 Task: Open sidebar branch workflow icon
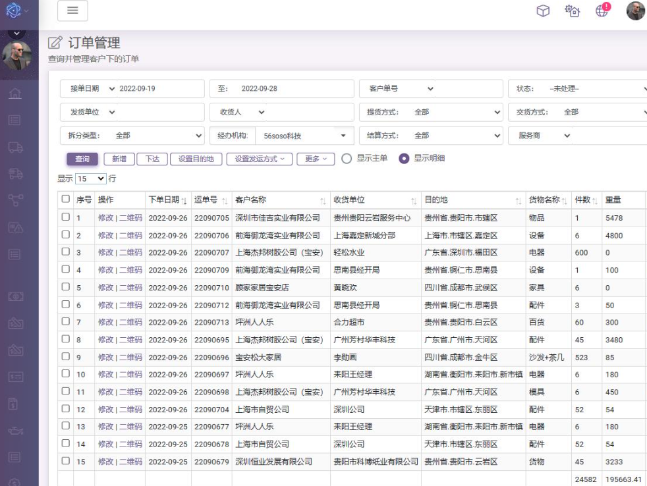15,200
